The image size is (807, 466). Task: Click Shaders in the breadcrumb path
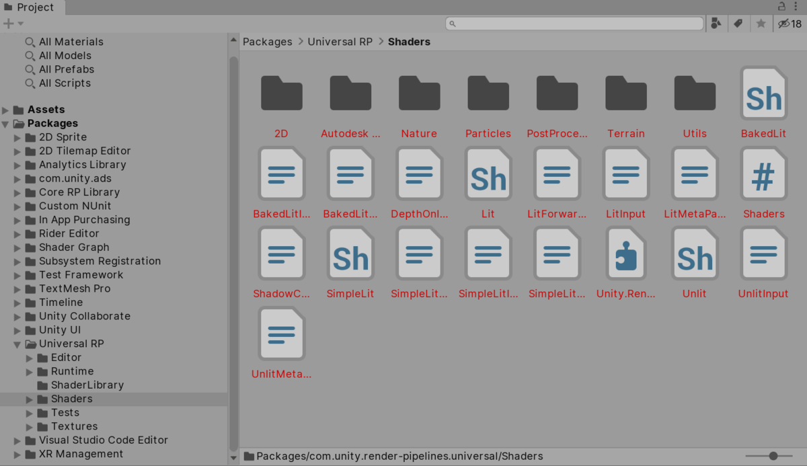[409, 42]
